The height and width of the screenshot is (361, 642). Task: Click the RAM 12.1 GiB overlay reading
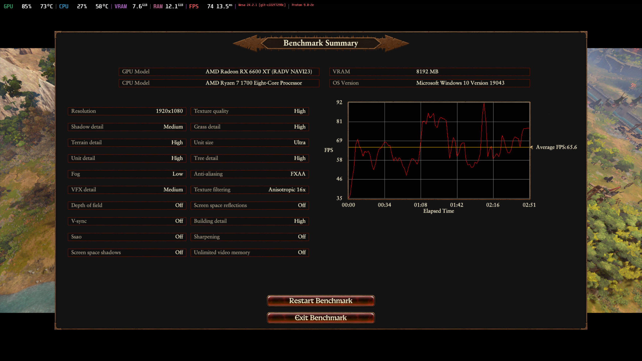[168, 6]
